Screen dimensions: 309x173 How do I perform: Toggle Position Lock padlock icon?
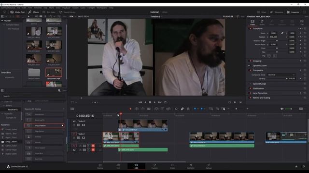188,109
